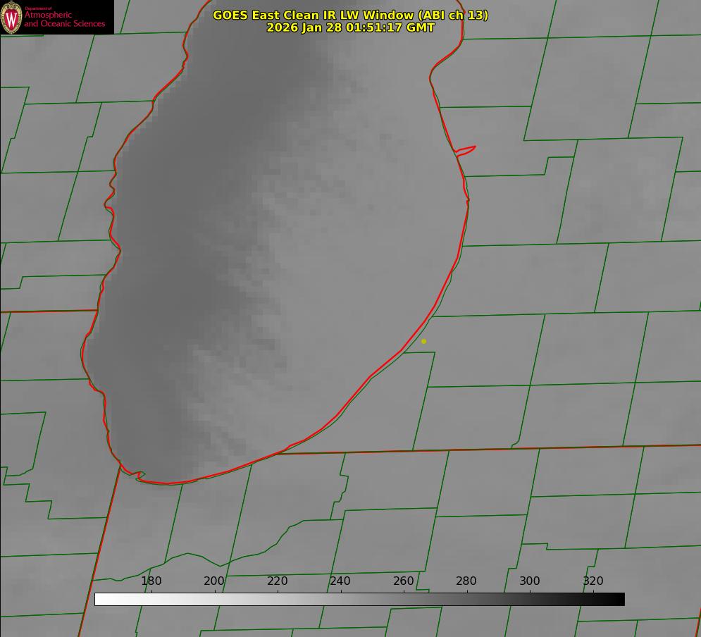The height and width of the screenshot is (637, 701).
Task: Click the Atmospheric and Oceanic Sciences text
Action: (x=64, y=19)
